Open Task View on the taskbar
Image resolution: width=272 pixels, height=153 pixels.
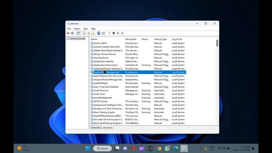coord(117,148)
